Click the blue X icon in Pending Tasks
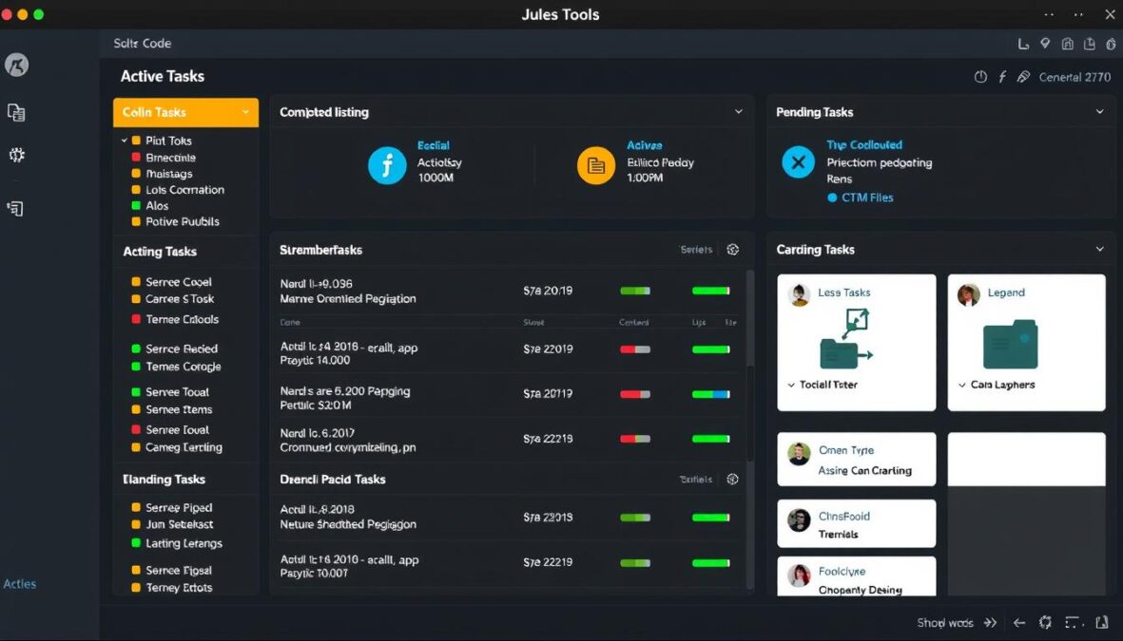 (798, 160)
